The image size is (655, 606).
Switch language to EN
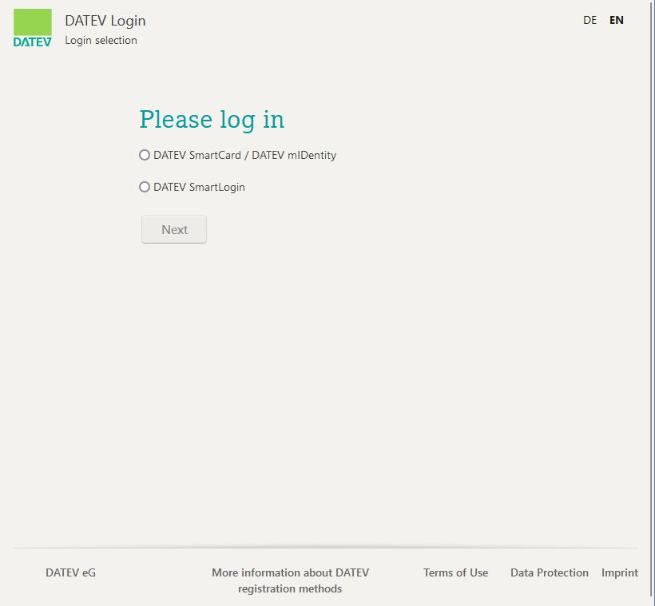tap(616, 20)
